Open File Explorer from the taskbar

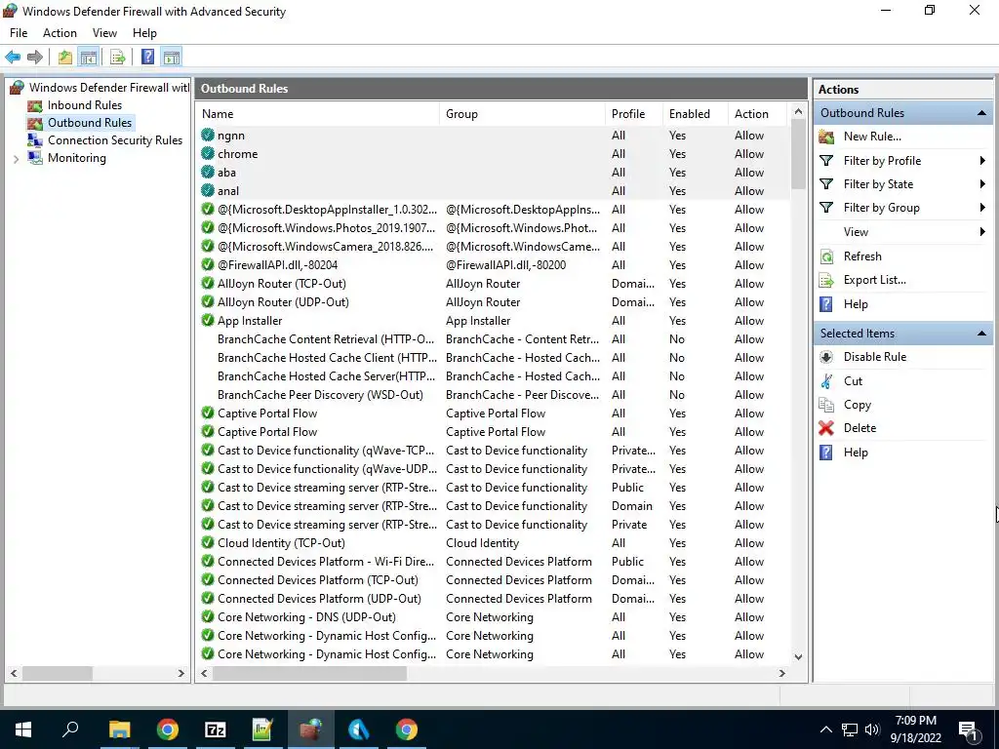[x=119, y=729]
